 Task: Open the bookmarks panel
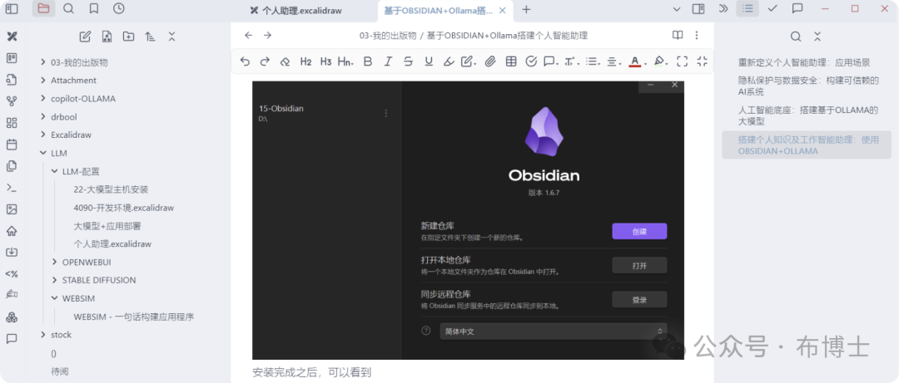(93, 8)
